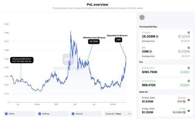Open the Group by 1 hour dropdown
Screen dimensions: 195x119
(118, 114)
